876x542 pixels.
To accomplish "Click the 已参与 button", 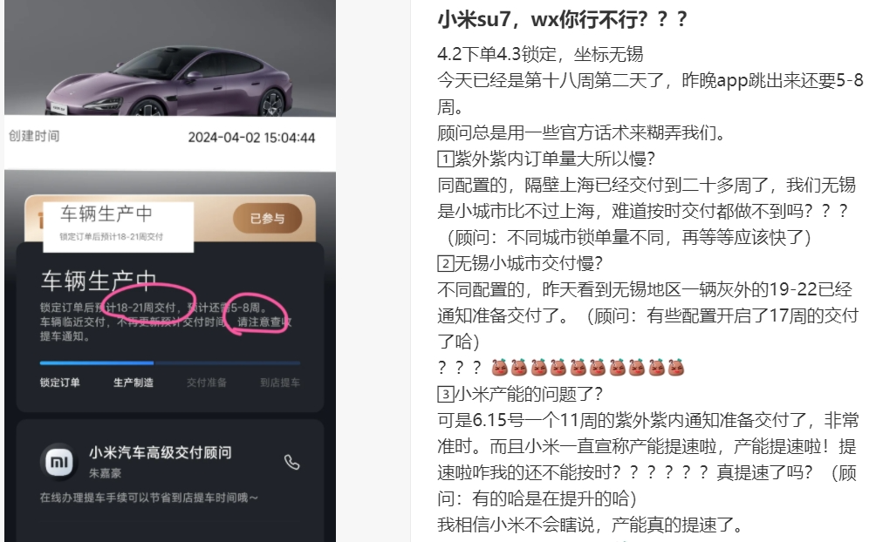I will (268, 218).
